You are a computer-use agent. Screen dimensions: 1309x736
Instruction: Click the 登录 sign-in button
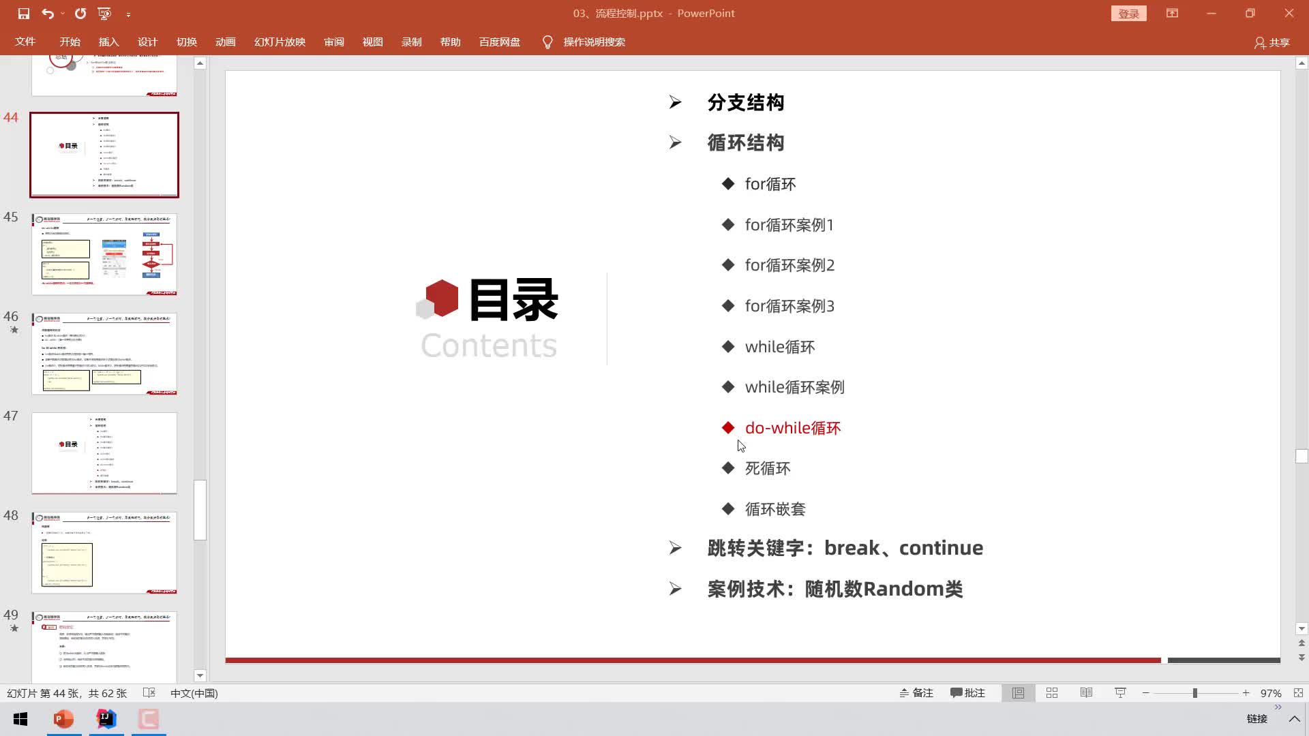coord(1128,14)
